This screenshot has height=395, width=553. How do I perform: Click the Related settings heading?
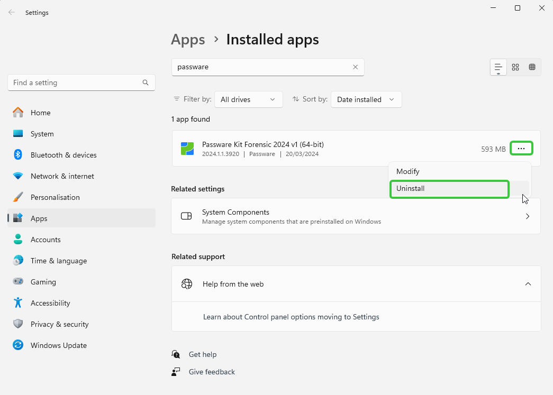[198, 189]
